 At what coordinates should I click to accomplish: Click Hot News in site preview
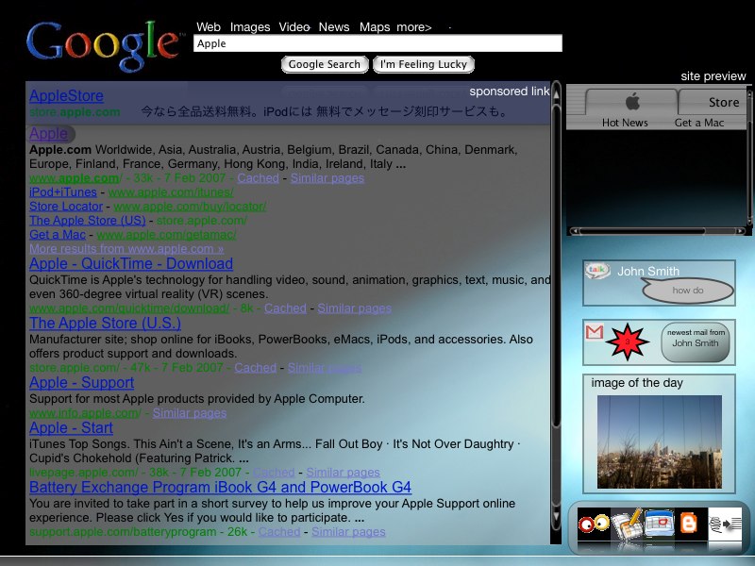pyautogui.click(x=625, y=123)
